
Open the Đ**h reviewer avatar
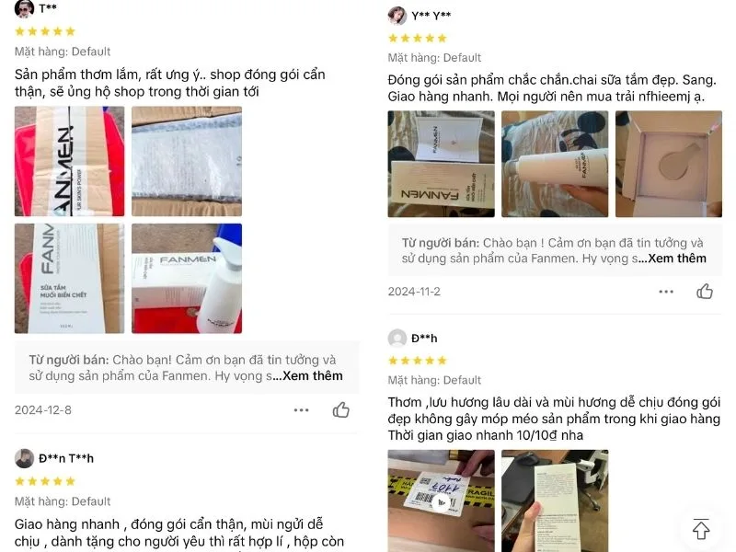click(397, 338)
